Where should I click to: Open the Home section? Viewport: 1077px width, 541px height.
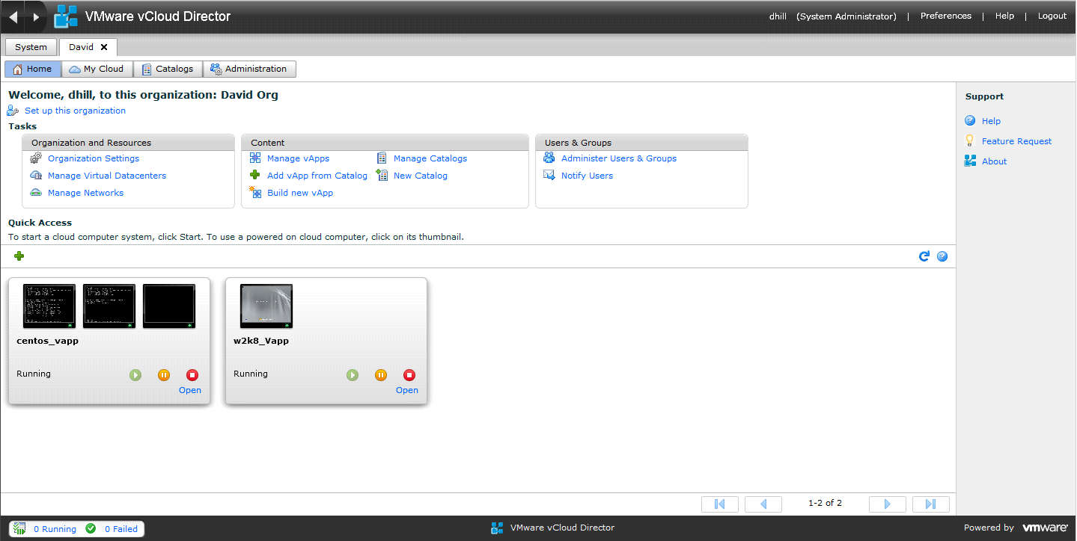click(33, 69)
